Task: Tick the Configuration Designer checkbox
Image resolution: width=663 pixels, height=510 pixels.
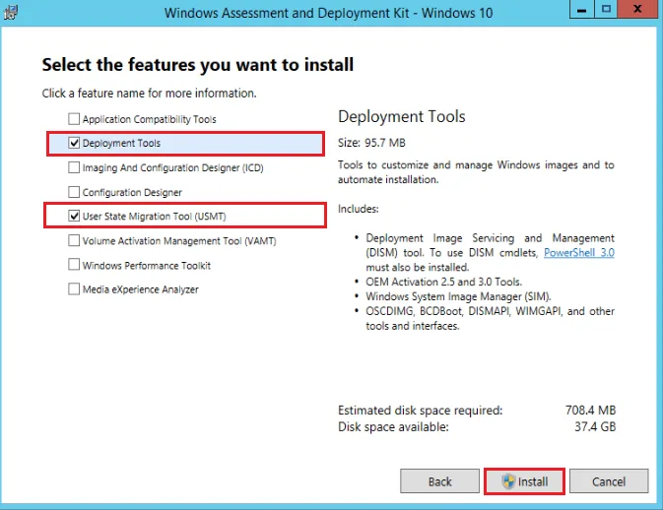Action: tap(74, 192)
